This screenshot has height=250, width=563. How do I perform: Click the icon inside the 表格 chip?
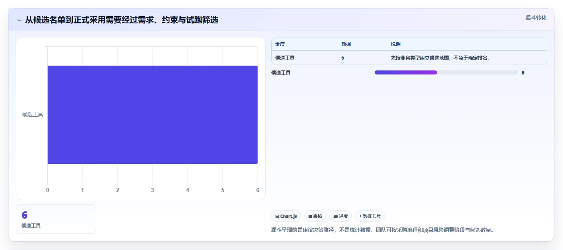(x=310, y=217)
